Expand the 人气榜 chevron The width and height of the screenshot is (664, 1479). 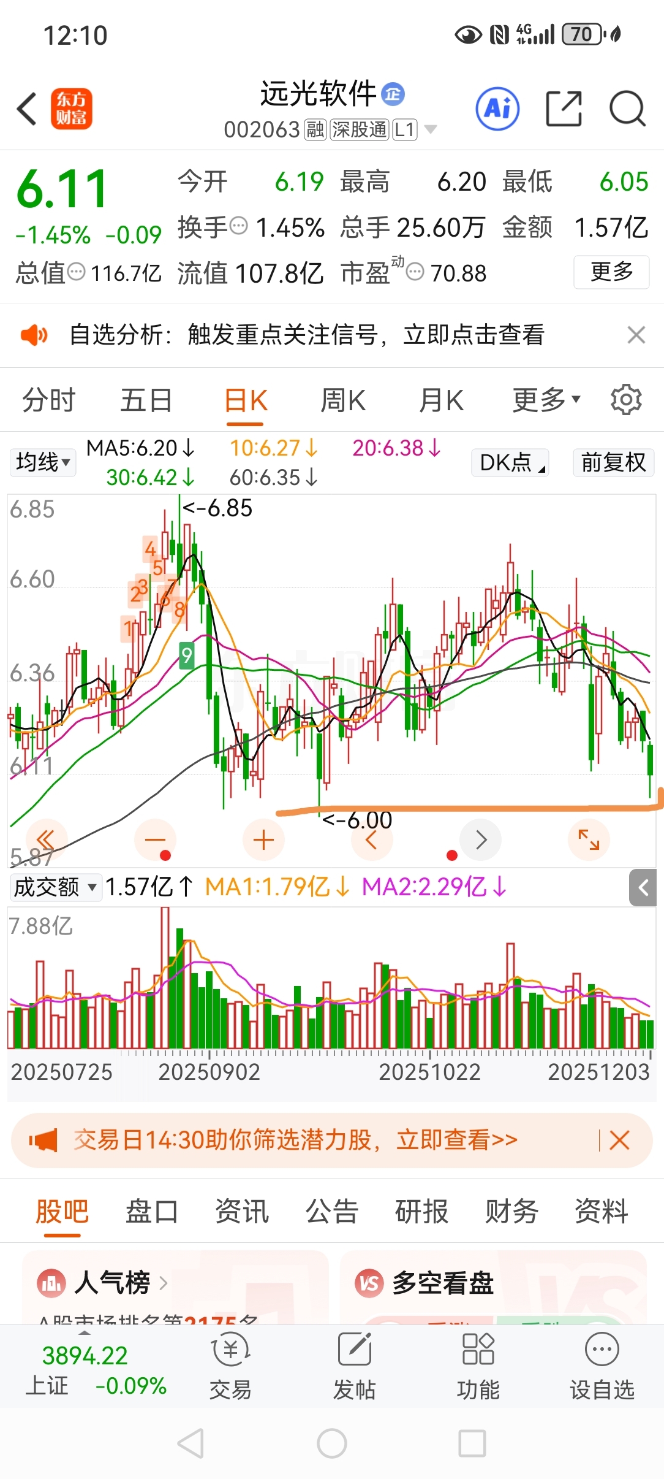coord(164,1282)
